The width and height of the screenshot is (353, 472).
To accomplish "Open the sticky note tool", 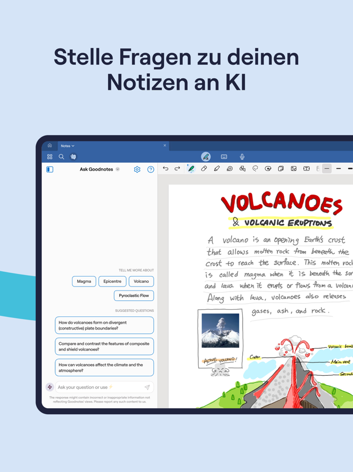I will click(x=281, y=168).
